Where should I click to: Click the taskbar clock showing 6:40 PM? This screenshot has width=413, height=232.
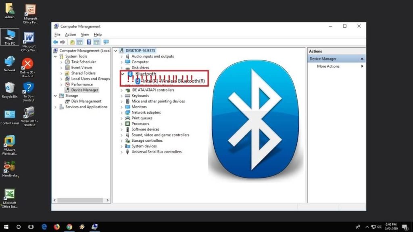tap(391, 226)
